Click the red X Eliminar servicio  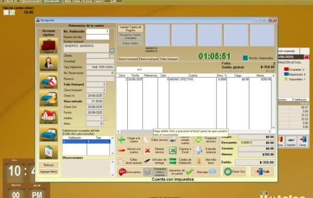(x=148, y=151)
